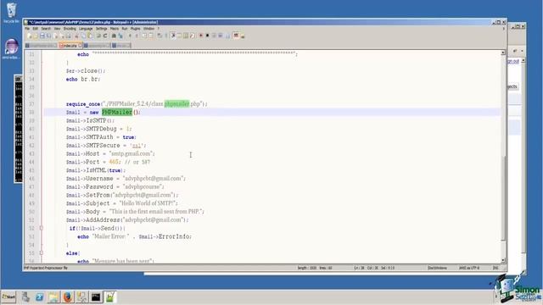Screen dimensions: 543x305
Task: Save the current file via toolbar
Action: pyautogui.click(x=42, y=36)
